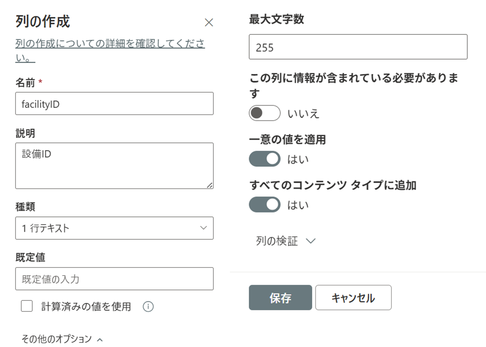Click the 名前 field containing facilityID
486x347 pixels.
(114, 103)
